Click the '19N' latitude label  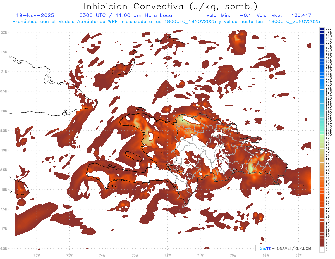[x=4, y=150]
